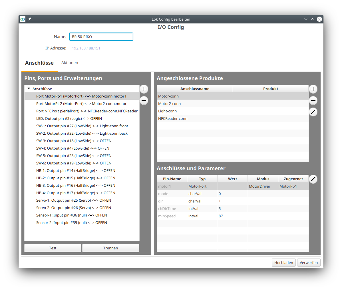The height and width of the screenshot is (290, 342).
Task: Collapse the Anschlüsse tree node
Action: click(x=29, y=89)
